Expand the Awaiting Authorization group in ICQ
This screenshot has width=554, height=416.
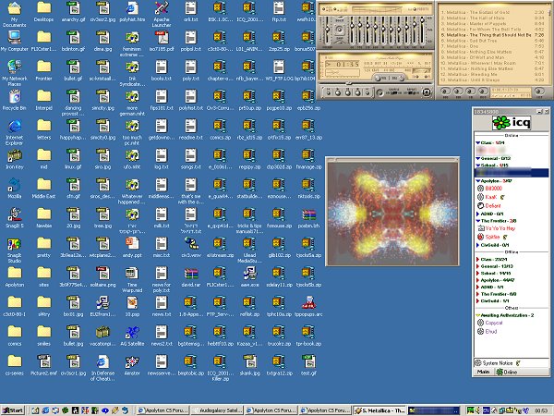click(475, 316)
